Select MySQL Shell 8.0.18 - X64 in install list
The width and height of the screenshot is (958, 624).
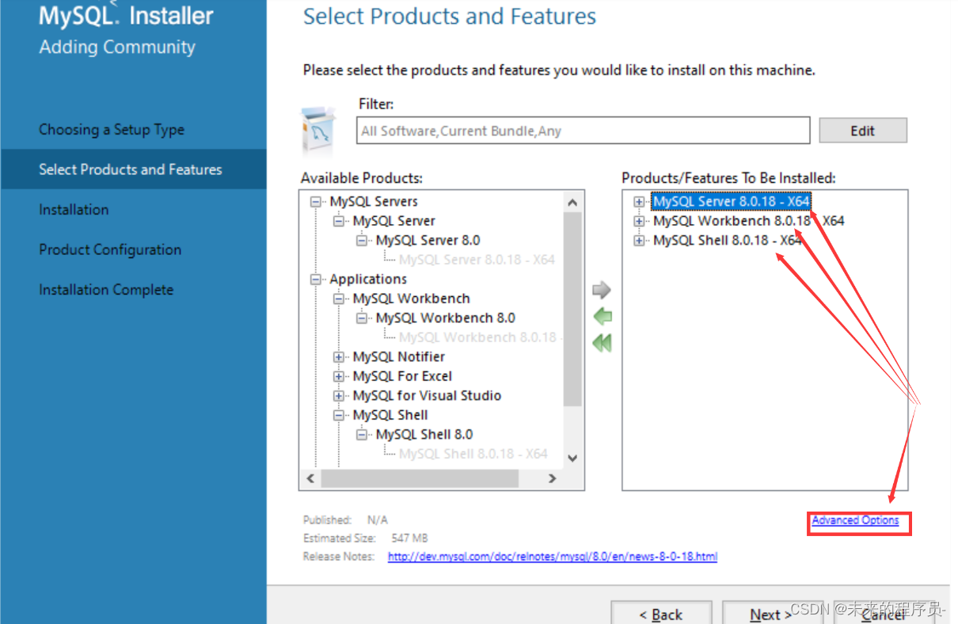click(x=728, y=240)
